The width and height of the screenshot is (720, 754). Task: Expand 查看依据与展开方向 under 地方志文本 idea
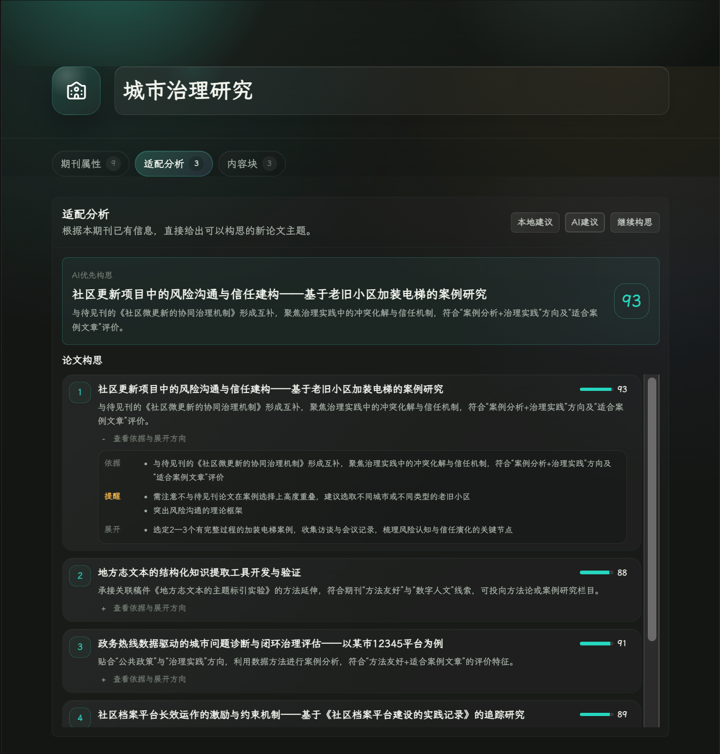pyautogui.click(x=144, y=608)
